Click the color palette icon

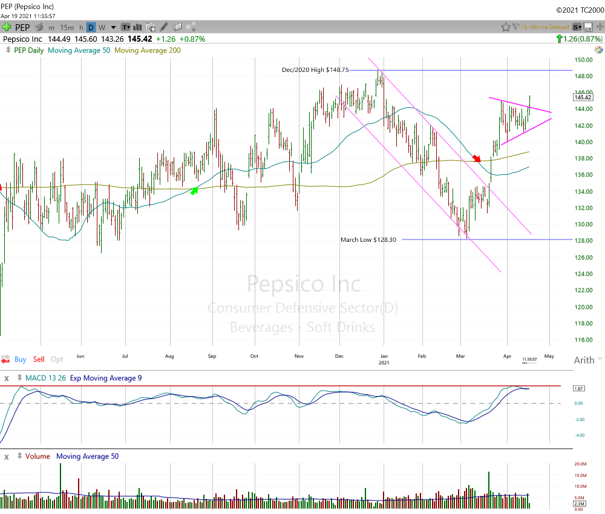tap(191, 27)
